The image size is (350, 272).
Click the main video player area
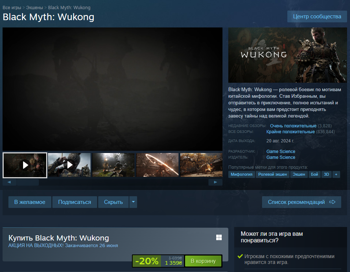(x=113, y=89)
